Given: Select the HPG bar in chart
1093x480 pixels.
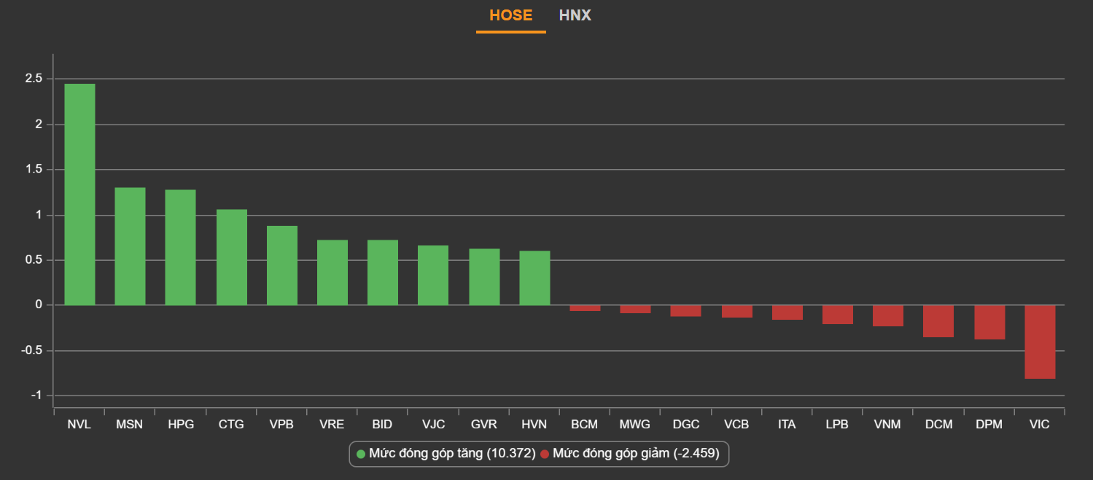Looking at the screenshot, I should coord(180,247).
